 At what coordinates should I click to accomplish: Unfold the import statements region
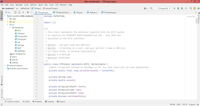click(x=43, y=22)
